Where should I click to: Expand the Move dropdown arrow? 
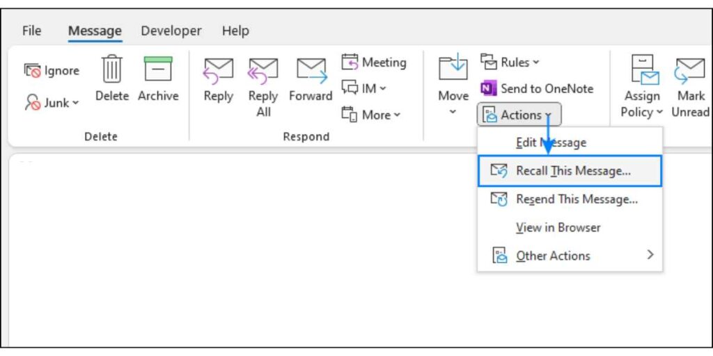click(453, 111)
